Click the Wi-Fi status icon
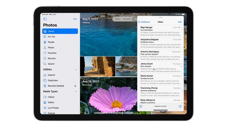Image resolution: width=227 pixels, height=127 pixels. pyautogui.click(x=176, y=14)
